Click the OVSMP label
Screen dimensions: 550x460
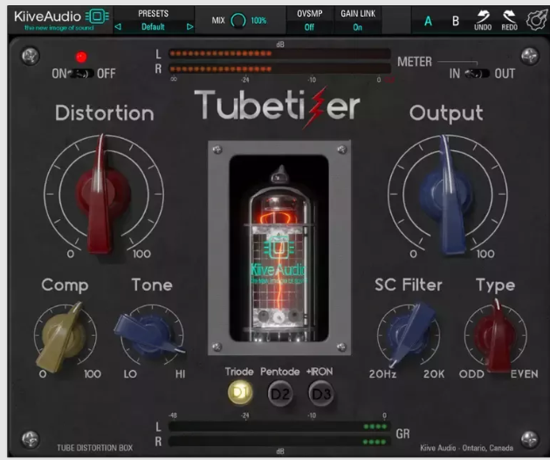(310, 14)
